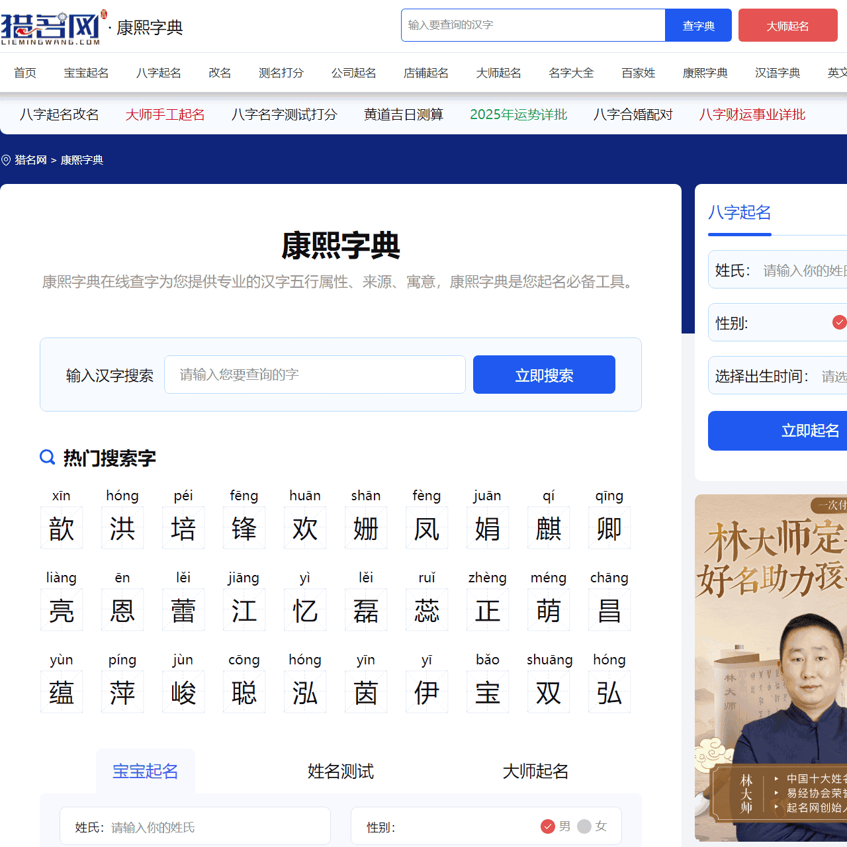Open the 2025年运势详批 link
847x847 pixels.
point(518,114)
